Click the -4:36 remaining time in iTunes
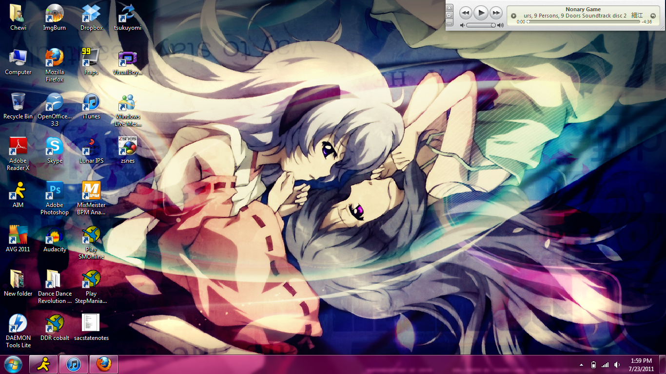666x374 pixels. click(647, 22)
